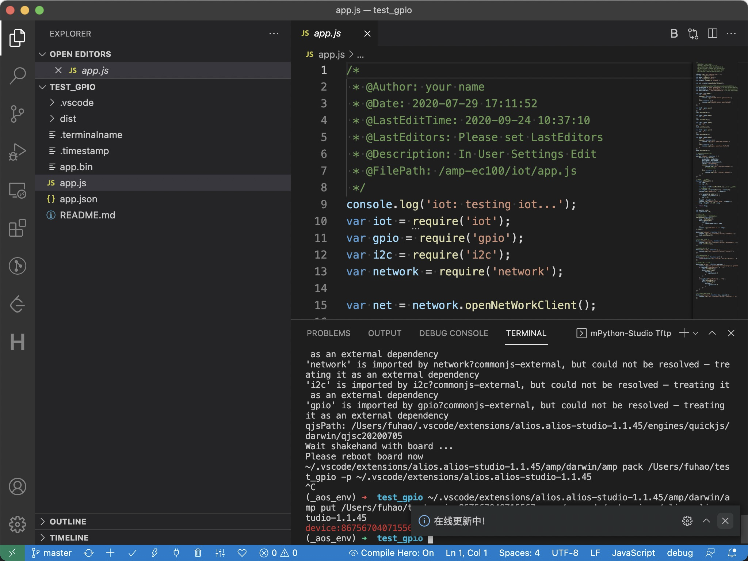Close the app.js editor tab
This screenshot has width=748, height=561.
point(367,34)
